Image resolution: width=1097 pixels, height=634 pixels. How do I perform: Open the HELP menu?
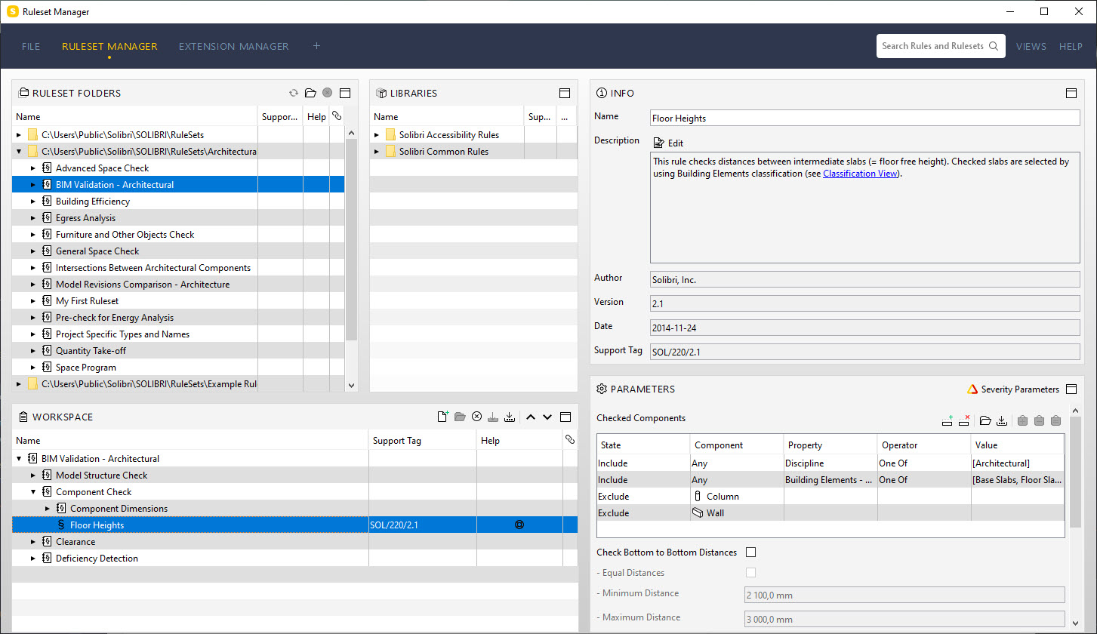coord(1071,46)
